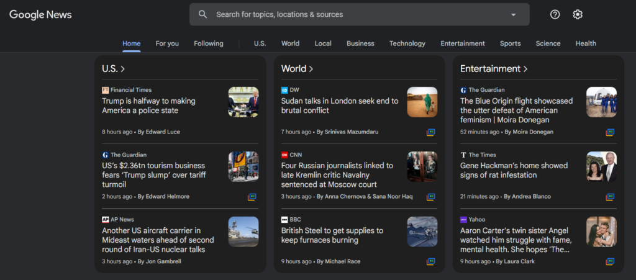Click the tourism business article thumbnail

click(243, 167)
